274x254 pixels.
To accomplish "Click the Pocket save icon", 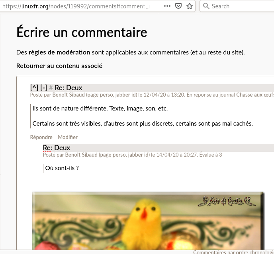I will [179, 6].
